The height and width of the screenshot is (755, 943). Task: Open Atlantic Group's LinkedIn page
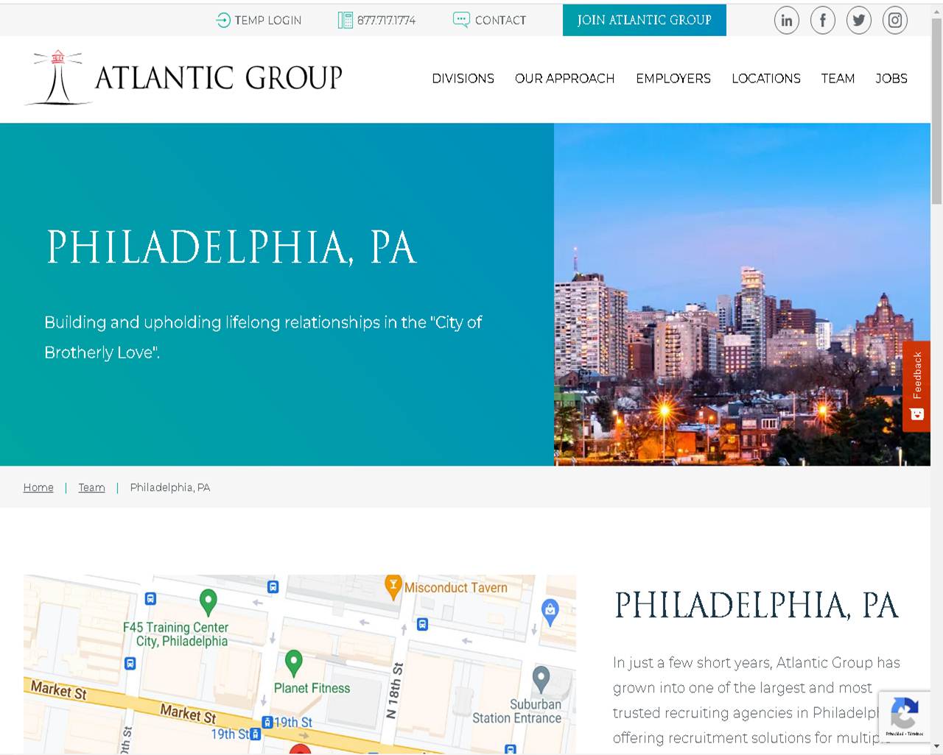click(x=787, y=20)
